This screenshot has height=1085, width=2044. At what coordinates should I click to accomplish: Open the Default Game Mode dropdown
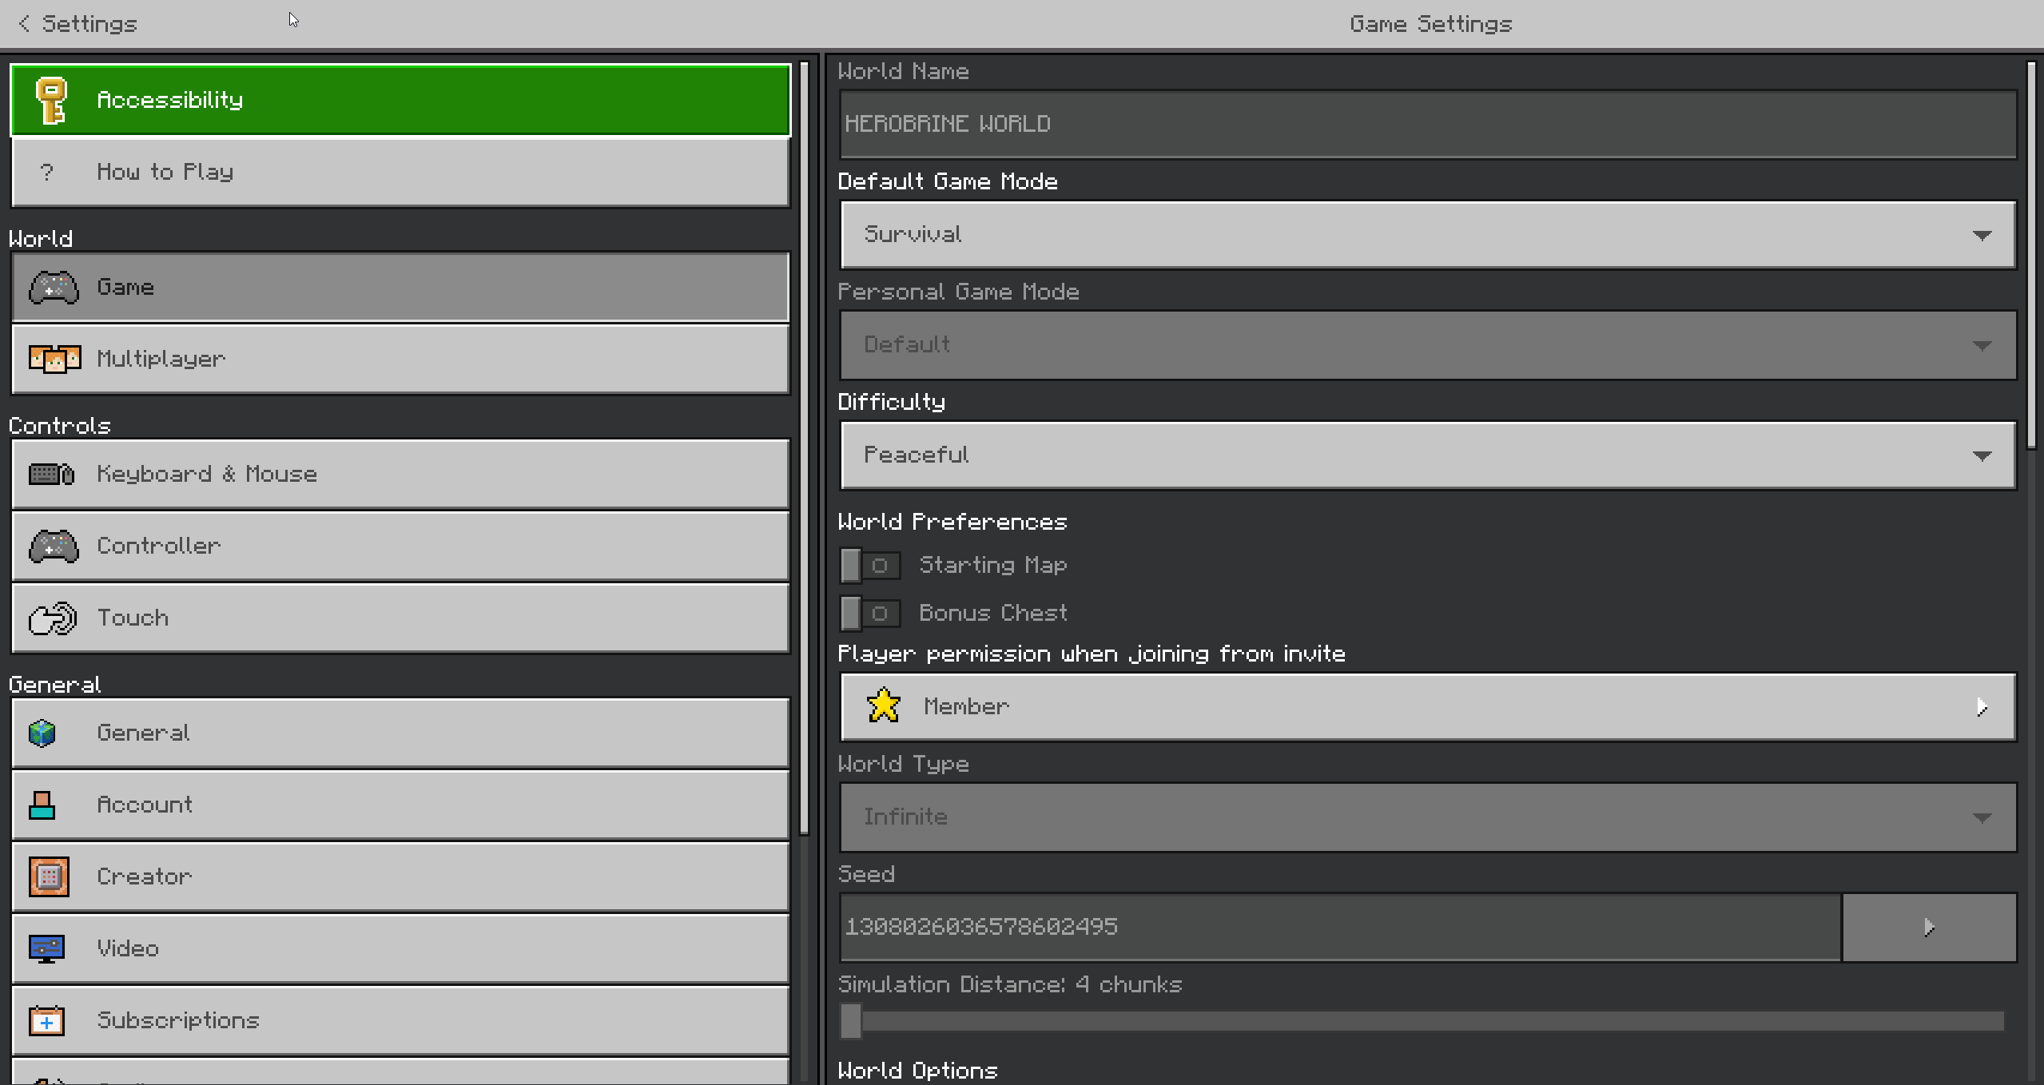click(1427, 235)
